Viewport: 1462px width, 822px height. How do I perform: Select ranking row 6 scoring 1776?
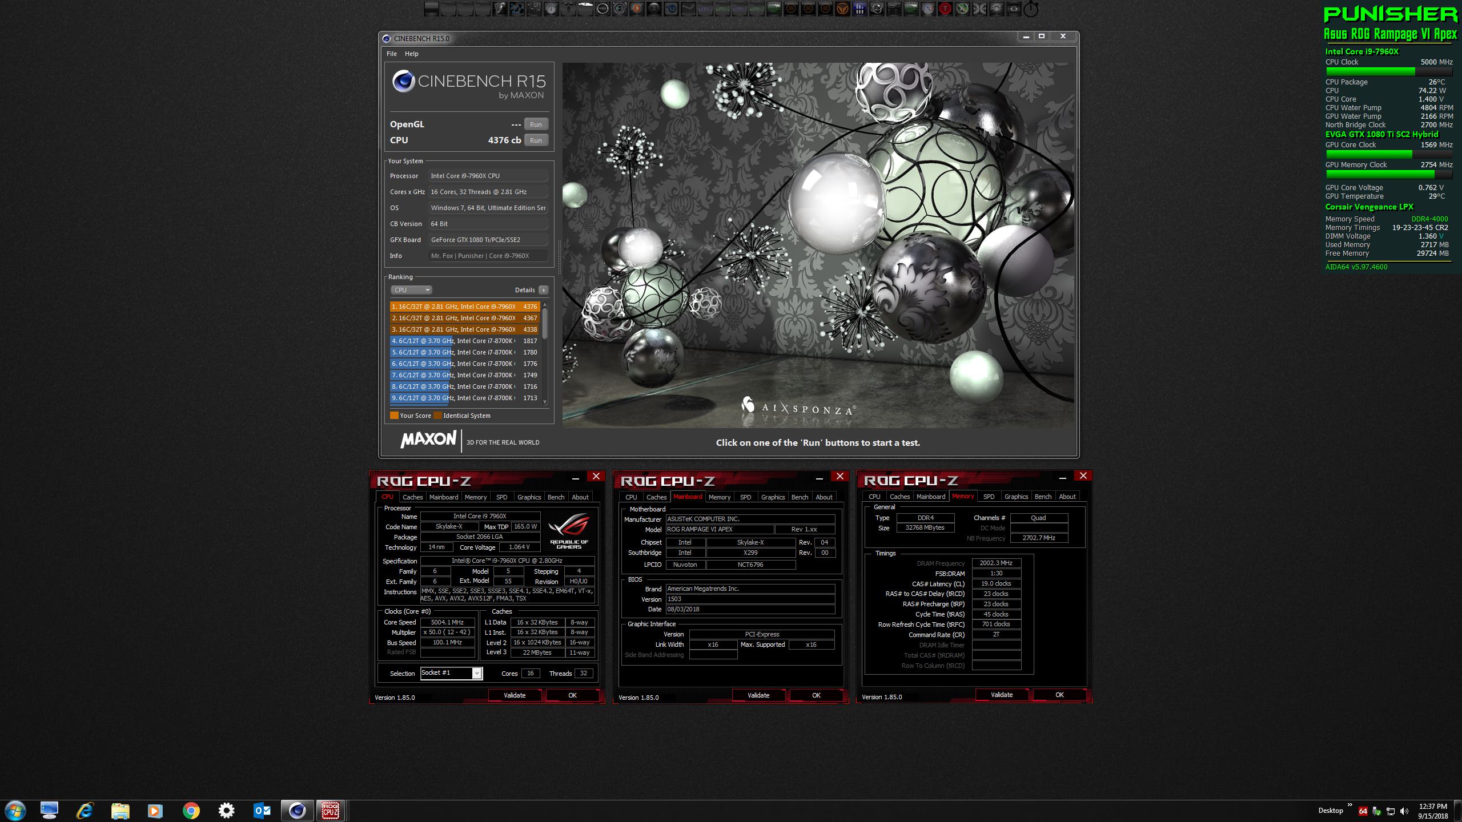click(x=465, y=364)
